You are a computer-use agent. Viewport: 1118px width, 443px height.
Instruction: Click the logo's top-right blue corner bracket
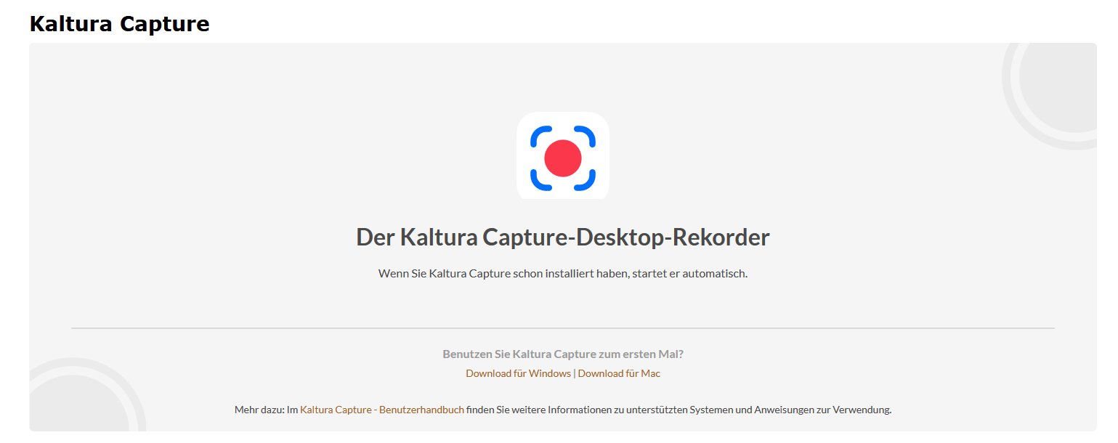point(586,136)
